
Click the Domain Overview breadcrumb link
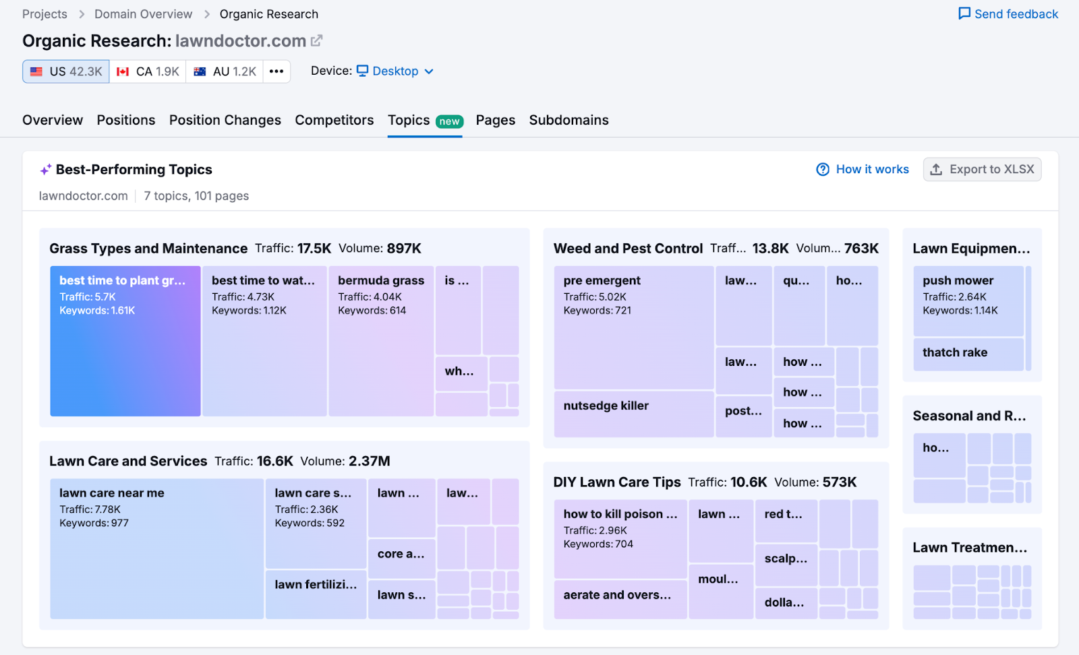tap(143, 14)
